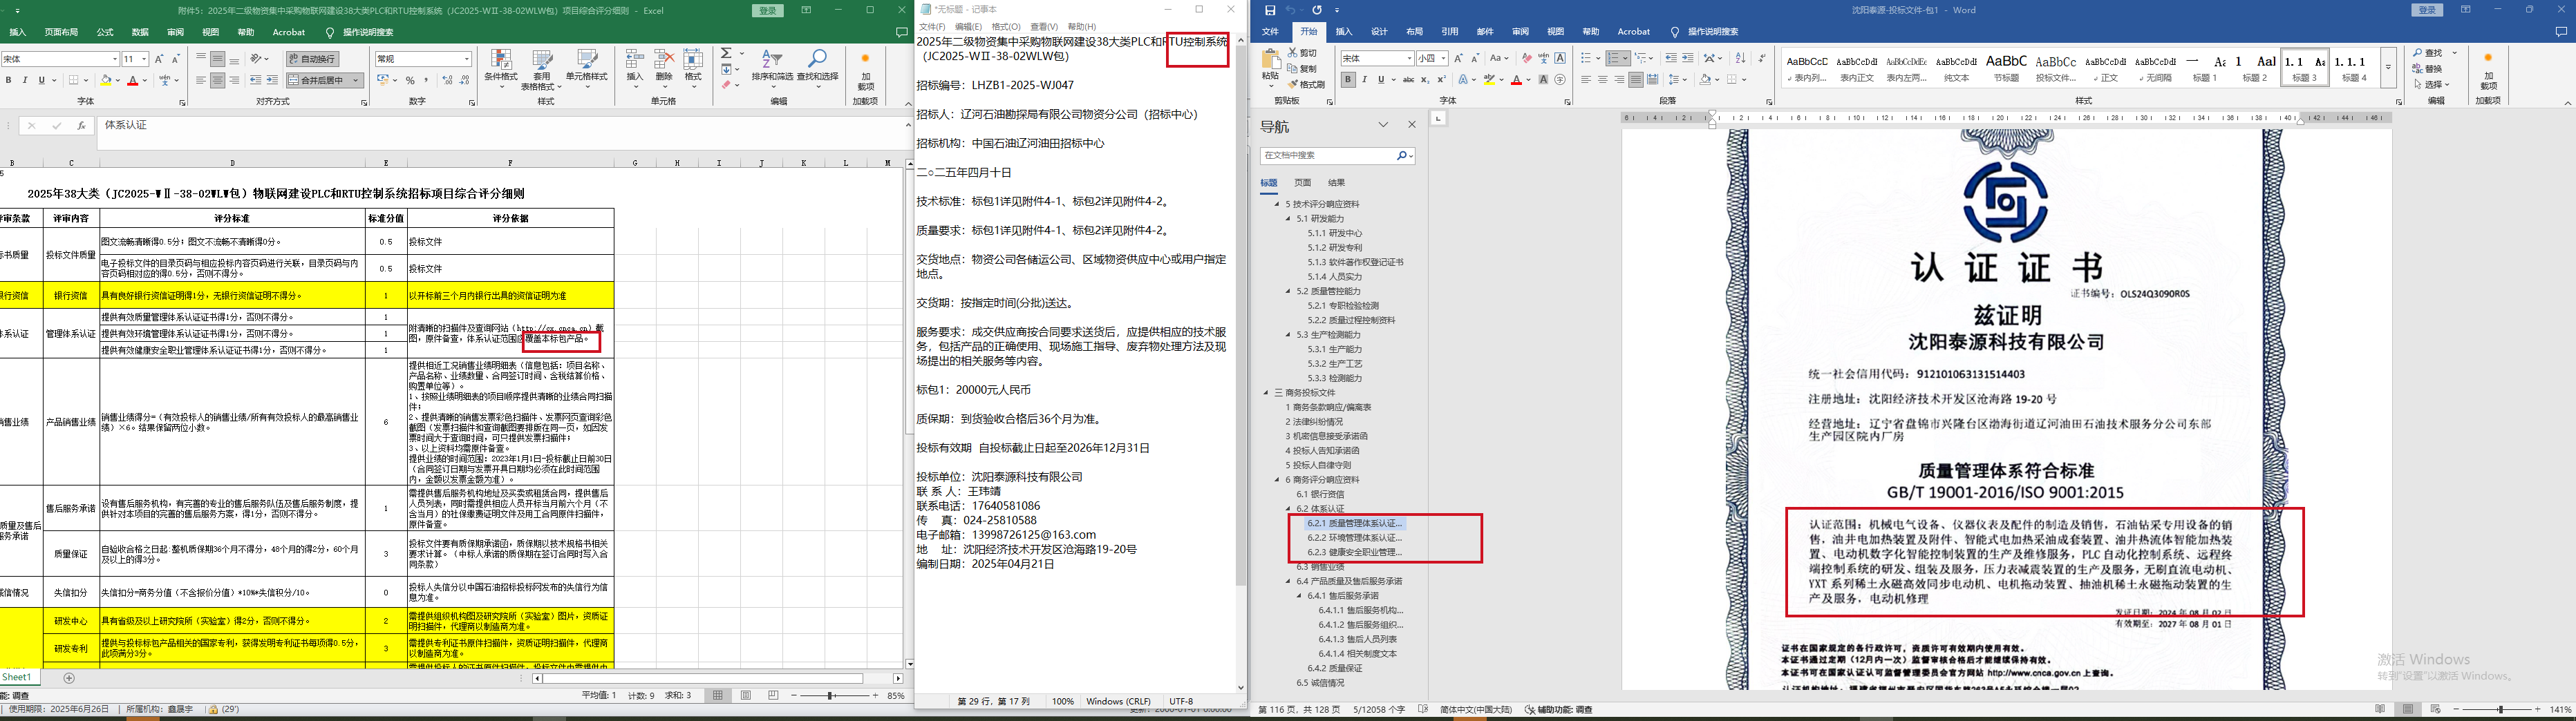
Task: Click Excel's increase font size icon
Action: (x=160, y=59)
